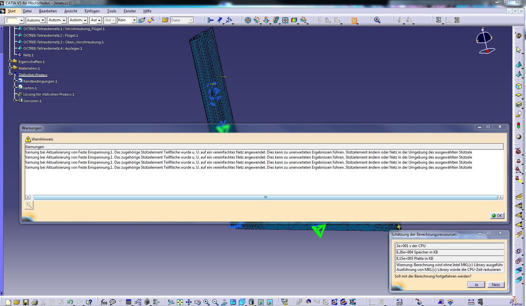Click the sphere material icon in right toolbar
The width and height of the screenshot is (526, 306).
tap(518, 137)
